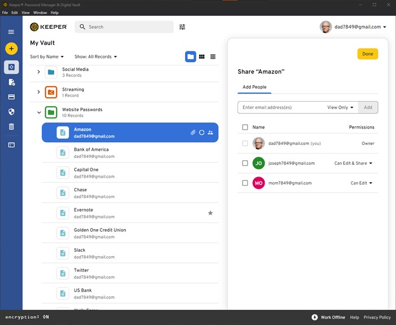Open the Help menu in menu bar
Image resolution: width=396 pixels, height=325 pixels.
click(55, 12)
